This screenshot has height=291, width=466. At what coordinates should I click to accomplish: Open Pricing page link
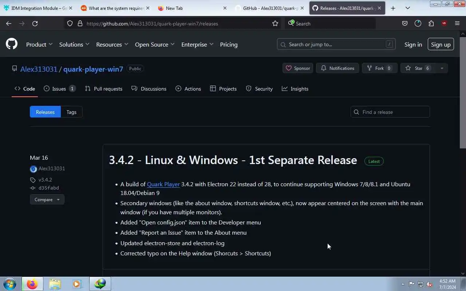[229, 44]
